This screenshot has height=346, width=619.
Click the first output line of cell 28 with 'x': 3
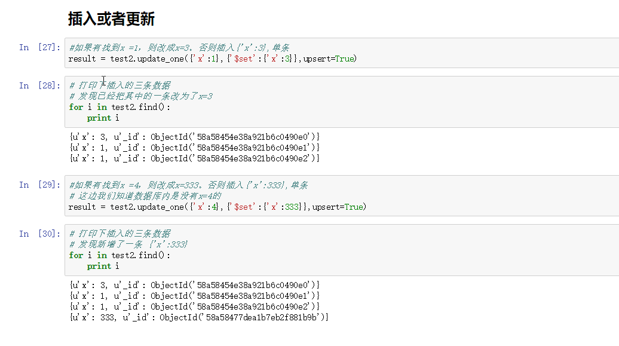pos(195,137)
